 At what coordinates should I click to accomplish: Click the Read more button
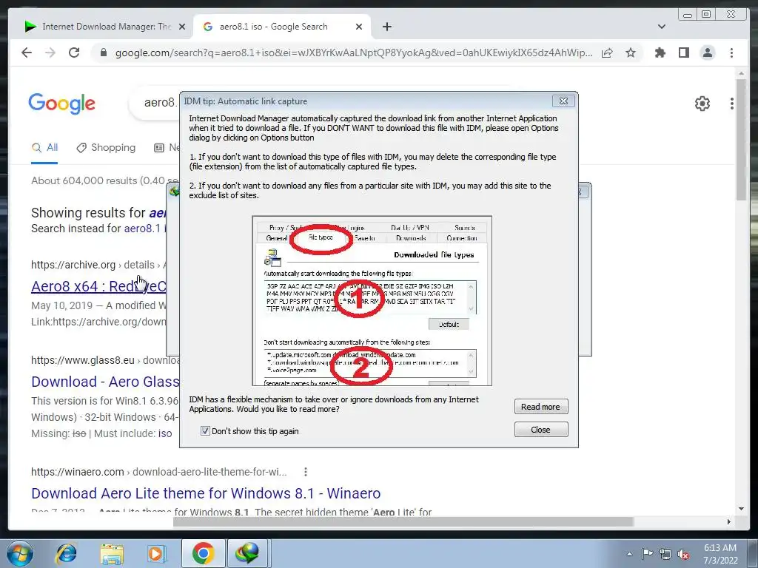point(540,407)
